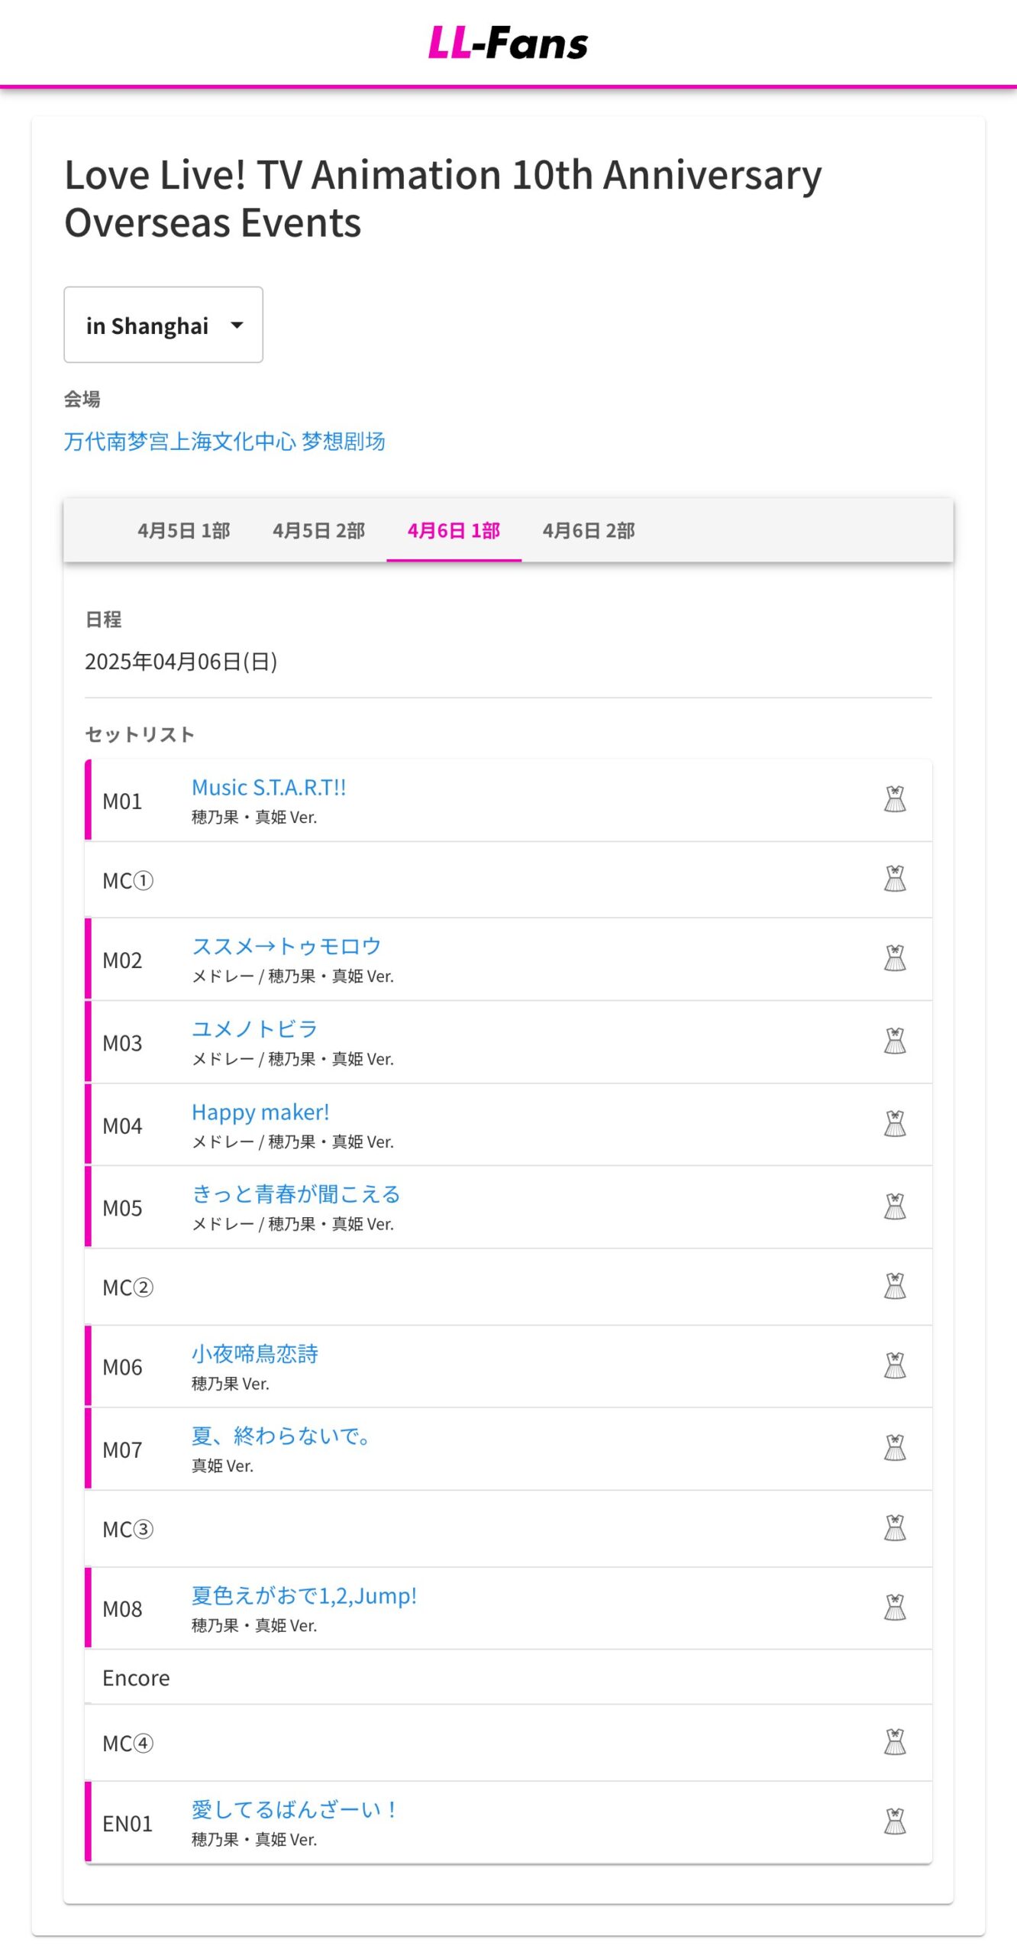Click the costume icon for M01

(894, 799)
